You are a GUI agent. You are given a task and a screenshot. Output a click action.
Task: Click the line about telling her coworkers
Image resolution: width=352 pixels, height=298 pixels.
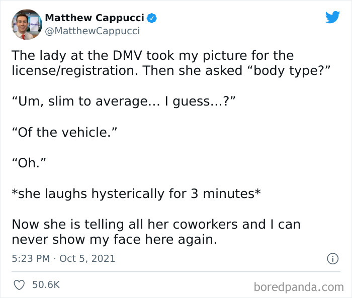156,224
